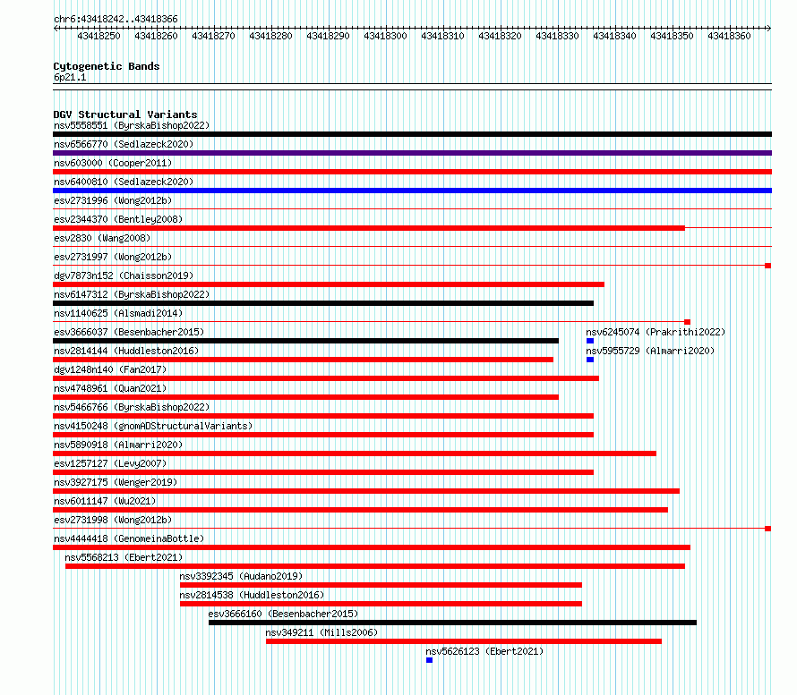
Task: Select the blue nsv6245074 Prakrithi2022 marker
Action: [x=590, y=341]
